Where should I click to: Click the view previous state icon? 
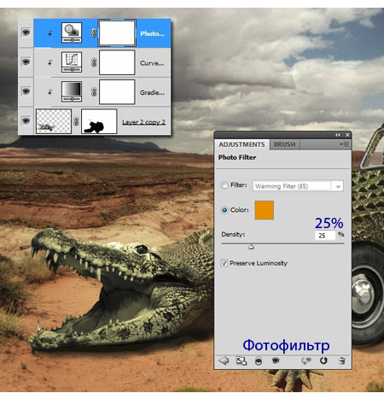(x=306, y=361)
